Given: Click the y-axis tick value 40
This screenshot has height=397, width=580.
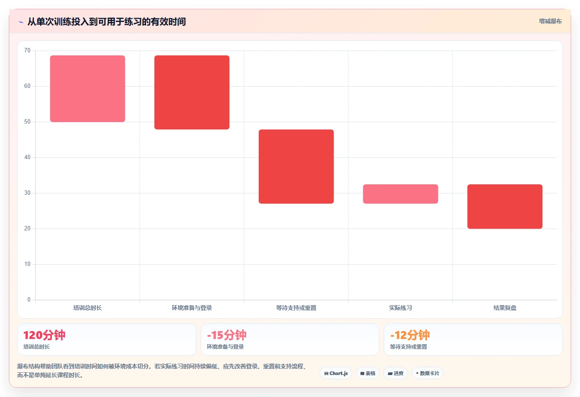Looking at the screenshot, I should (x=27, y=157).
